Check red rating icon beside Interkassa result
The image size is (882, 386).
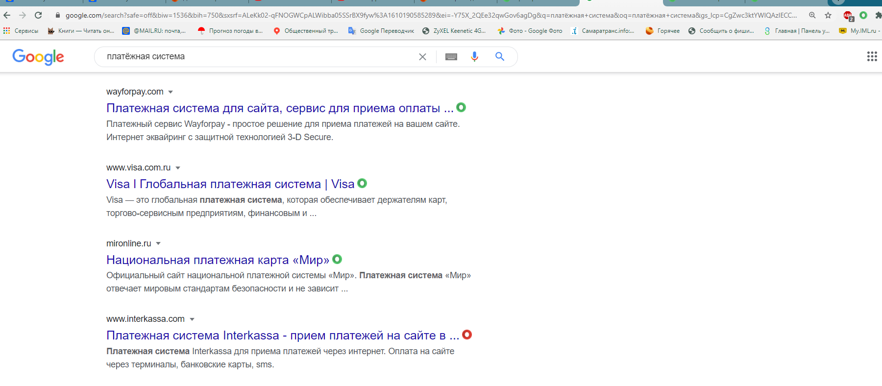coord(467,335)
